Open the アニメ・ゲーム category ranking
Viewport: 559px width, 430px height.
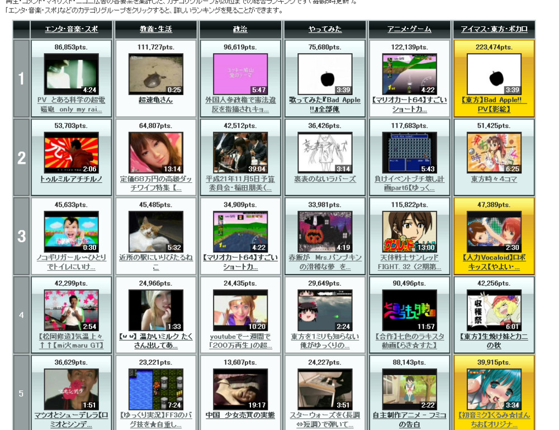(409, 29)
